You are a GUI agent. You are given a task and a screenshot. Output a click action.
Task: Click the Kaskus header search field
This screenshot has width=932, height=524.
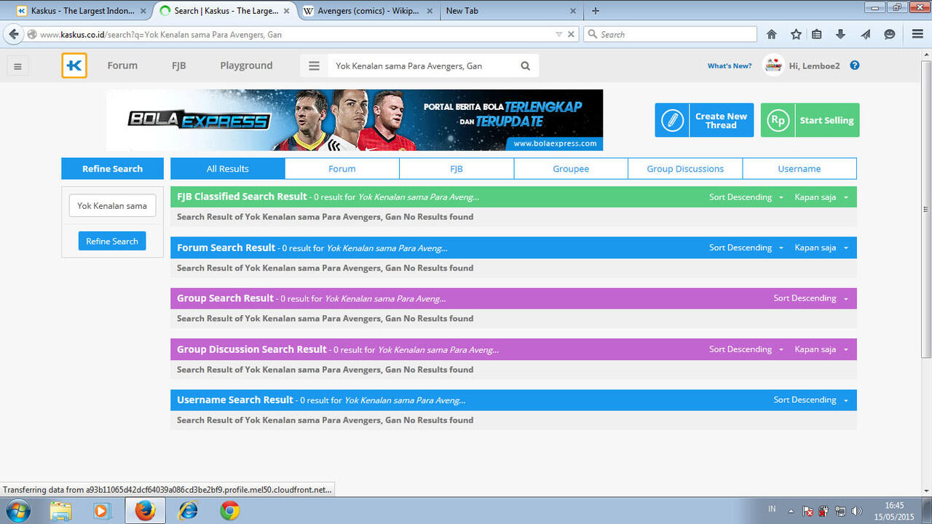(423, 65)
